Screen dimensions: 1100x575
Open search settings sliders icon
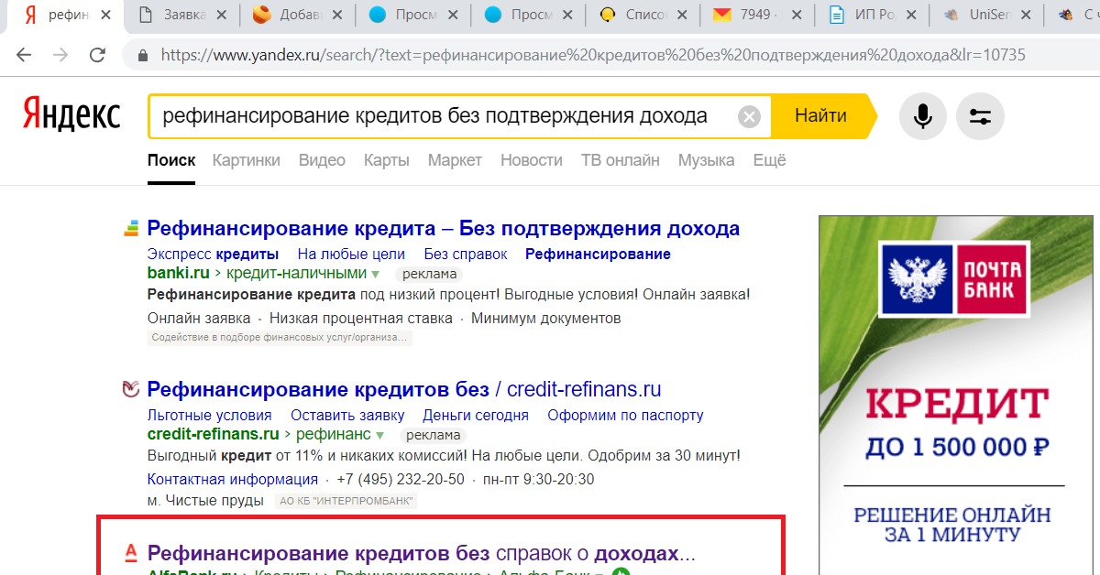pos(980,116)
